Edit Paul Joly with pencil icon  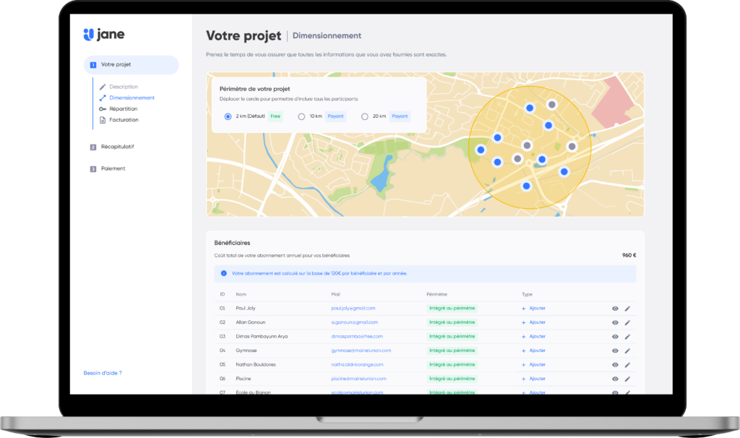[627, 309]
